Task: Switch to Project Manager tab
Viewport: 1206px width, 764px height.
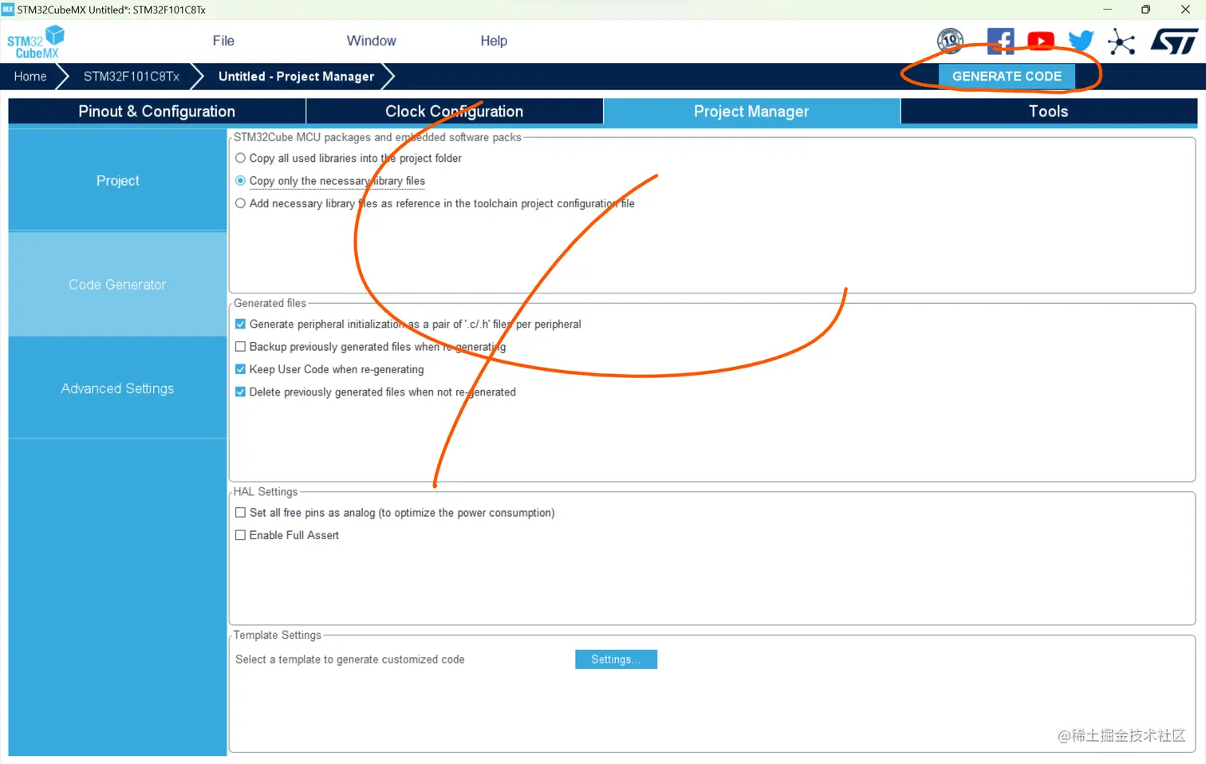Action: [x=751, y=112]
